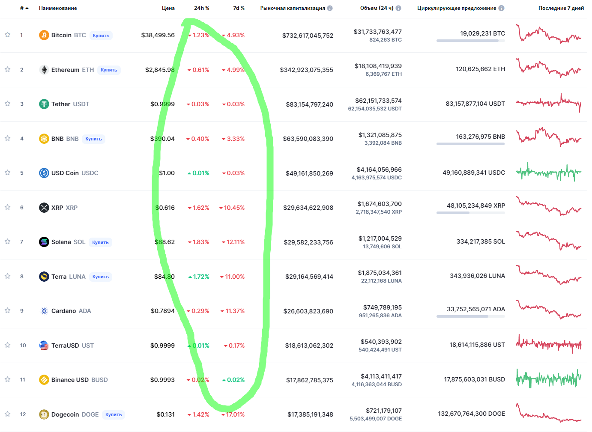Image resolution: width=592 pixels, height=432 pixels.
Task: Click Tether volume 62,154,035,532 USDT
Action: (375, 109)
